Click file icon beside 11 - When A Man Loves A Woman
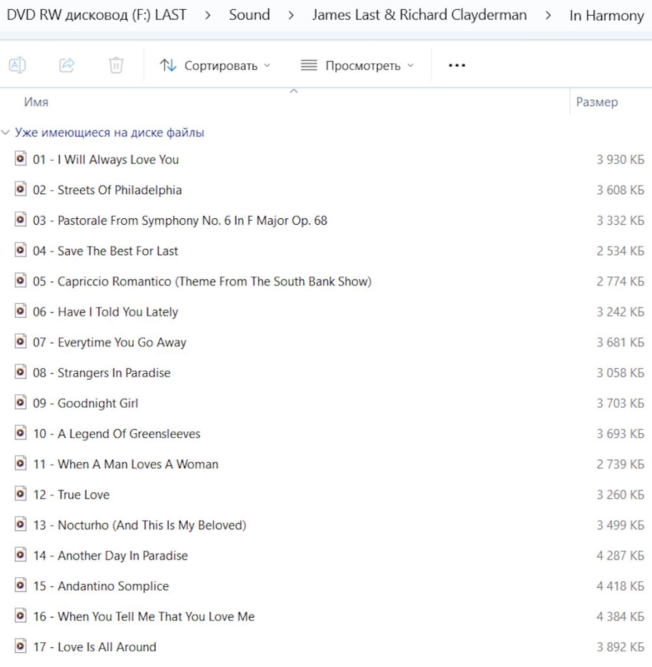Image resolution: width=652 pixels, height=667 pixels. [20, 463]
